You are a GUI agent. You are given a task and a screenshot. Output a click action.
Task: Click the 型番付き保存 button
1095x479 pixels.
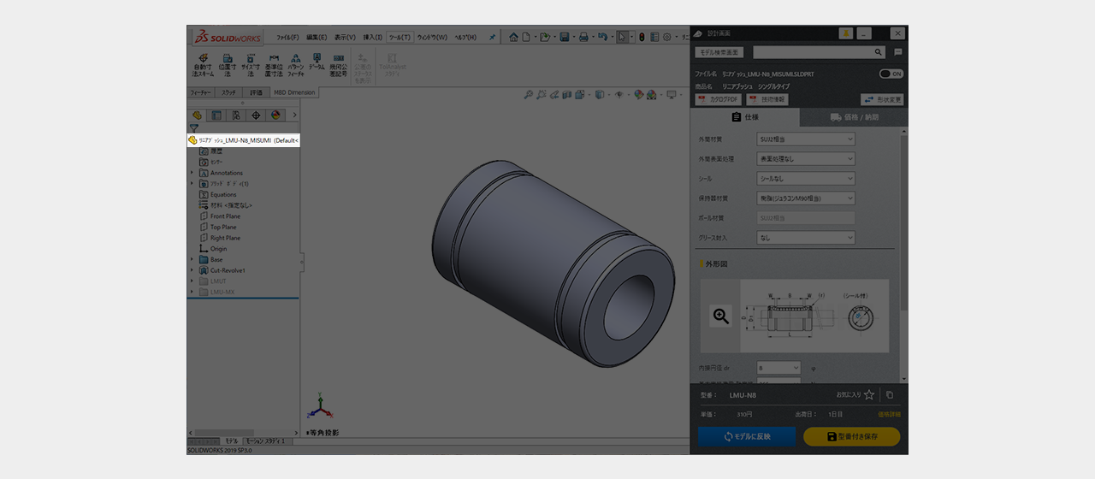[x=851, y=436]
